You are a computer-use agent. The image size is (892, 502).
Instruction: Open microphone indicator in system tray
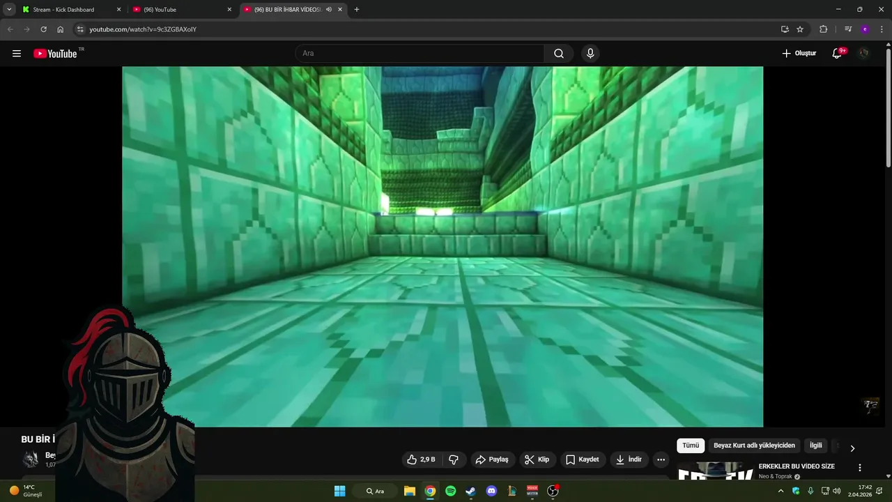(x=810, y=491)
